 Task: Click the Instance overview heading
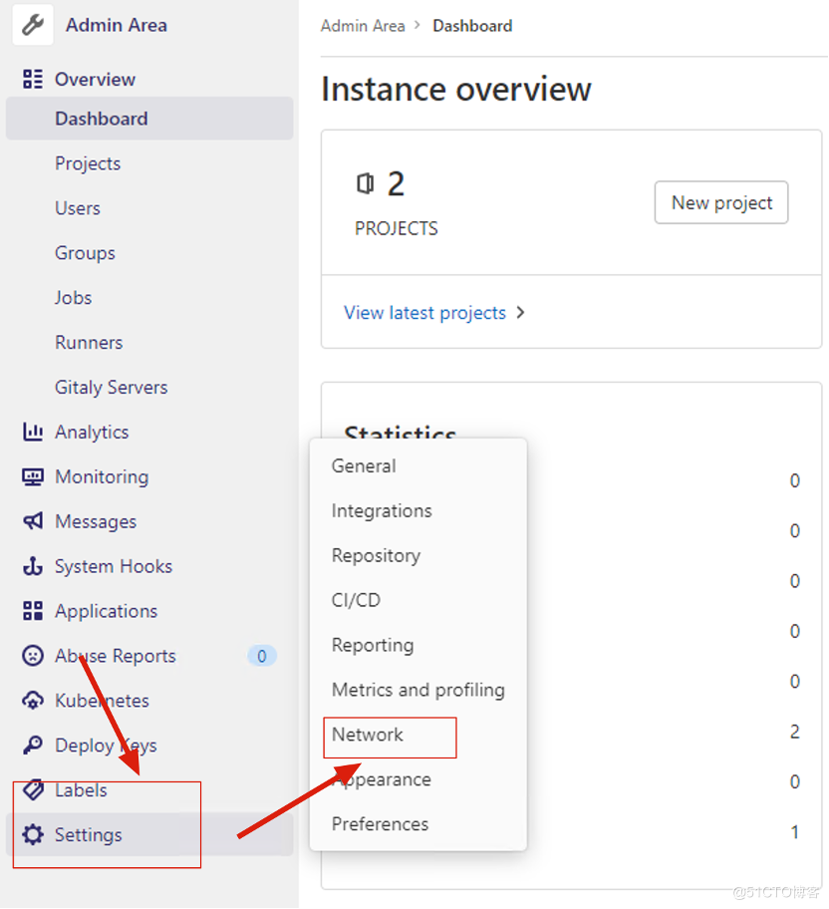pos(456,90)
